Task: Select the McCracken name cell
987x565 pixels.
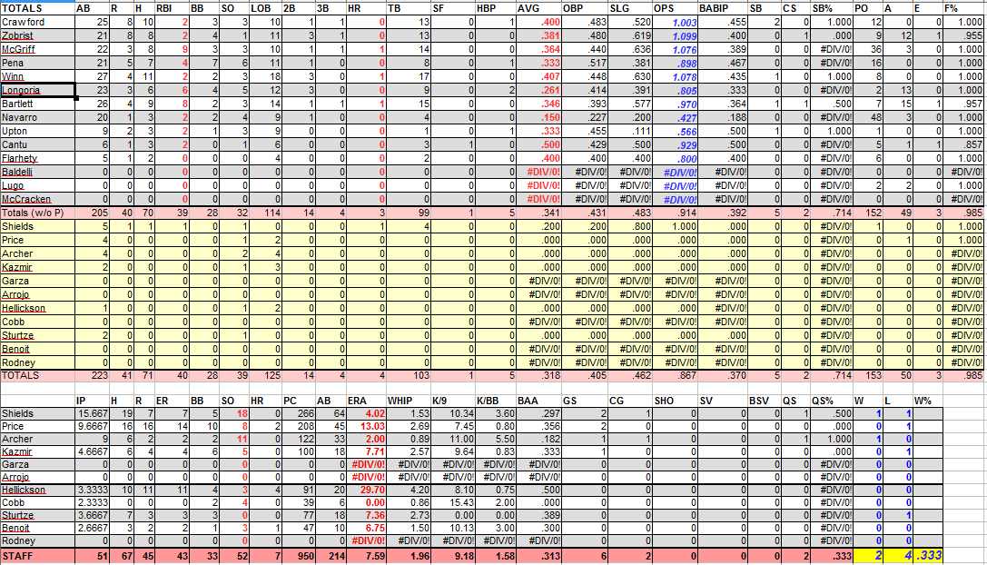Action: point(38,199)
